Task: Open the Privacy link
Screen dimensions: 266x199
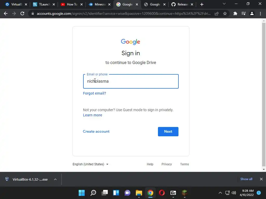Action: 167,164
